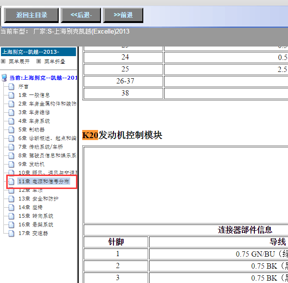Click the page icon beside 14章 座椅
Viewport: 288px width, 283px height.
point(12,208)
